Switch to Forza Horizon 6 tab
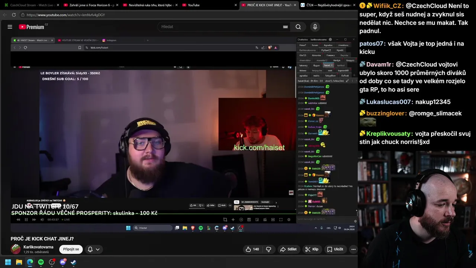The image size is (476, 268). click(x=90, y=5)
